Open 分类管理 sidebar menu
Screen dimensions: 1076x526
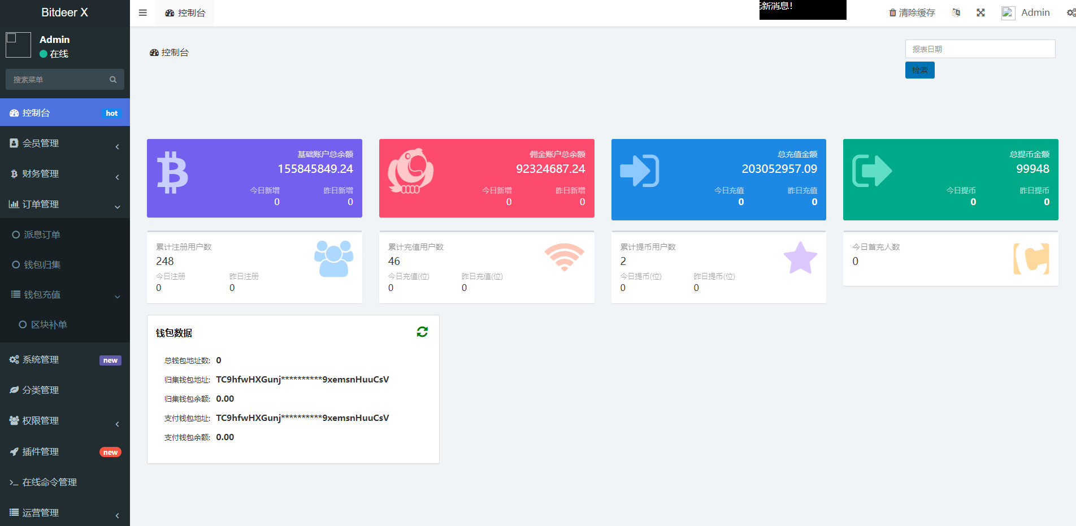click(x=65, y=390)
